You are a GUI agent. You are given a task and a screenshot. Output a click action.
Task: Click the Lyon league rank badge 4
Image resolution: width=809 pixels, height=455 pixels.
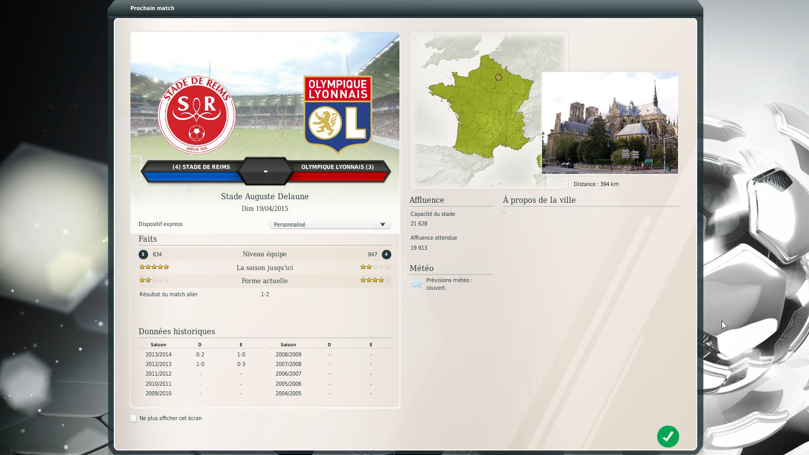pyautogui.click(x=386, y=254)
